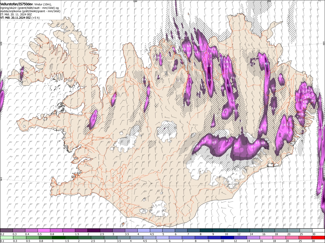Click the rain legend swatch labeled 14

coord(253,237)
